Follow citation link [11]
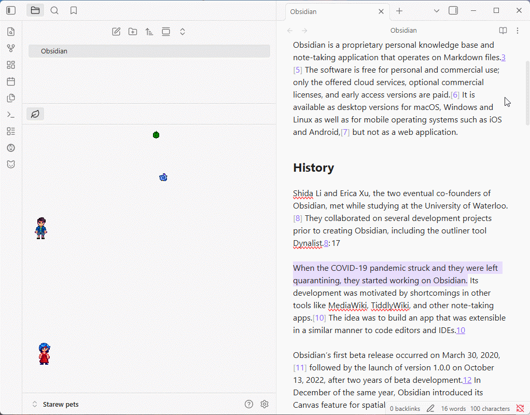 pyautogui.click(x=300, y=368)
